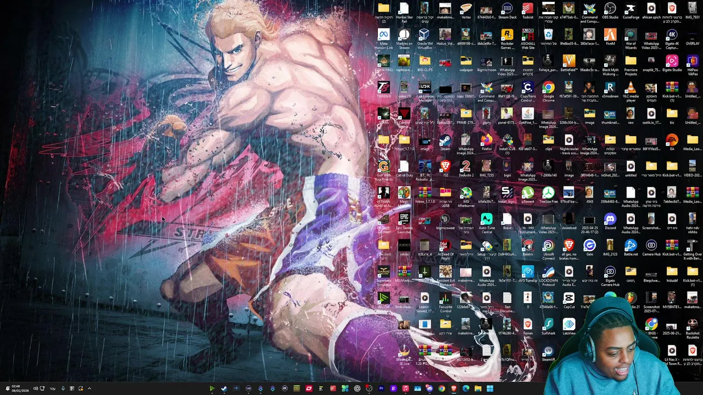Launch HitPaw VikPea shortcut
The width and height of the screenshot is (703, 395).
click(x=692, y=65)
